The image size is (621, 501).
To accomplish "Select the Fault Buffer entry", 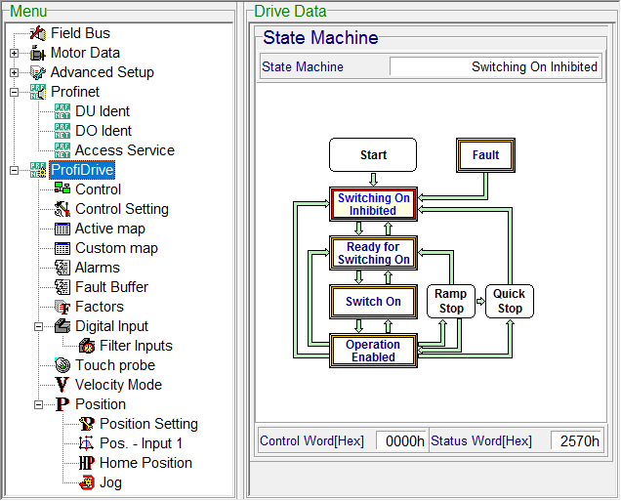I will point(111,287).
